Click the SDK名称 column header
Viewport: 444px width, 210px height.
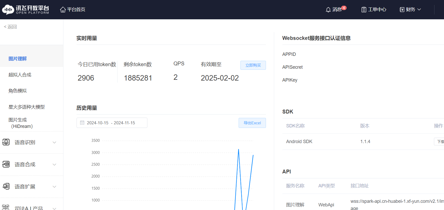[295, 126]
